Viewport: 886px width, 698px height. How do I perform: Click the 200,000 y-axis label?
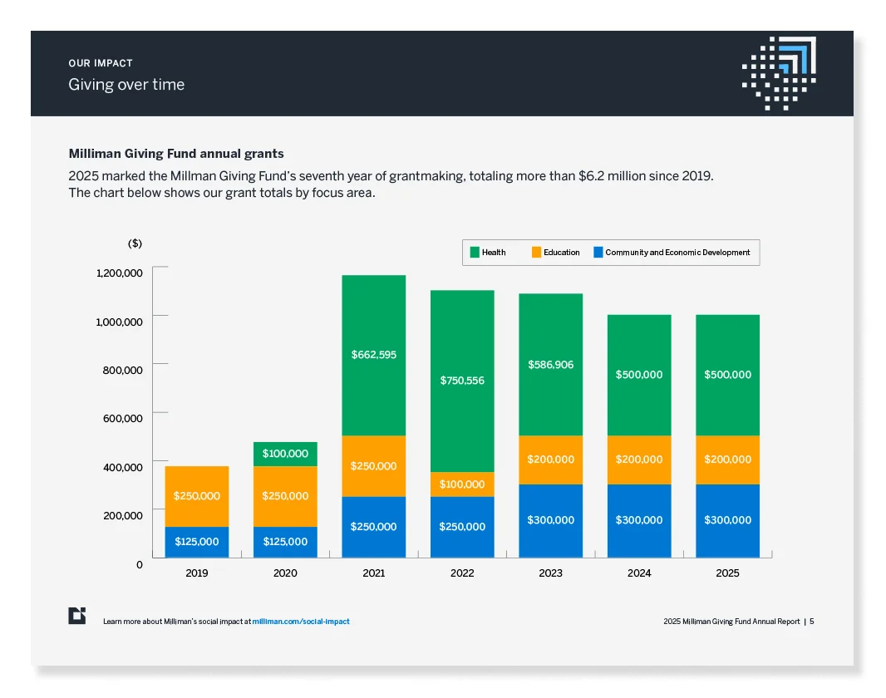123,515
